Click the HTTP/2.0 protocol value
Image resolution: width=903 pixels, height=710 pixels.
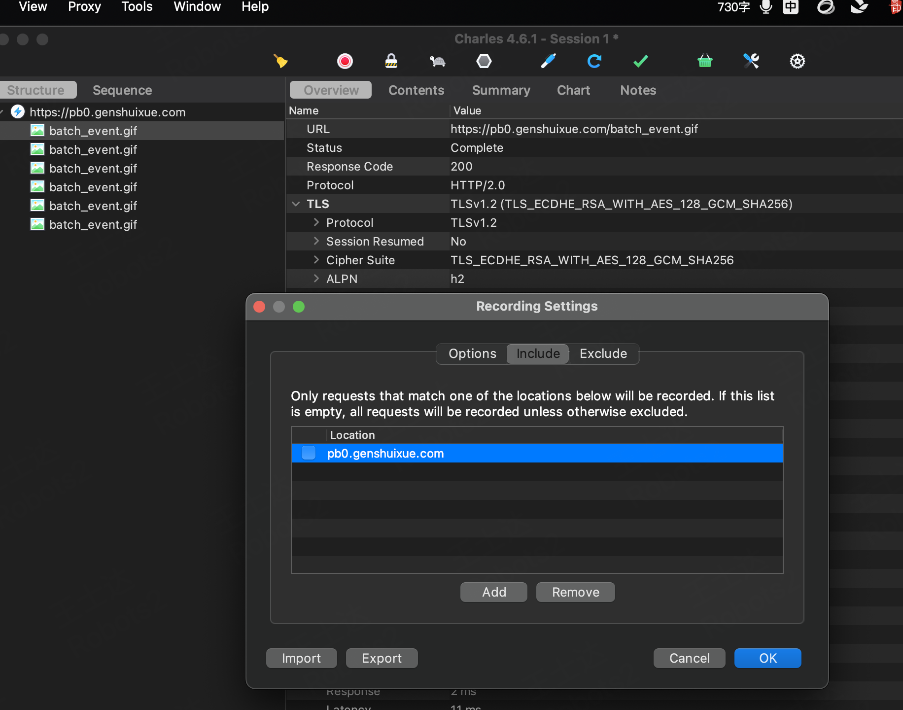tap(478, 185)
